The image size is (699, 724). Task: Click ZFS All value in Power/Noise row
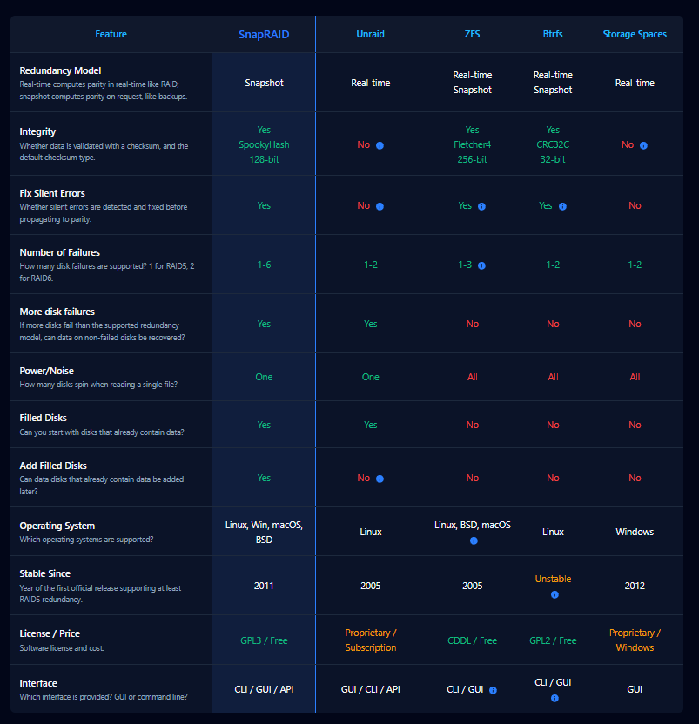tap(472, 377)
